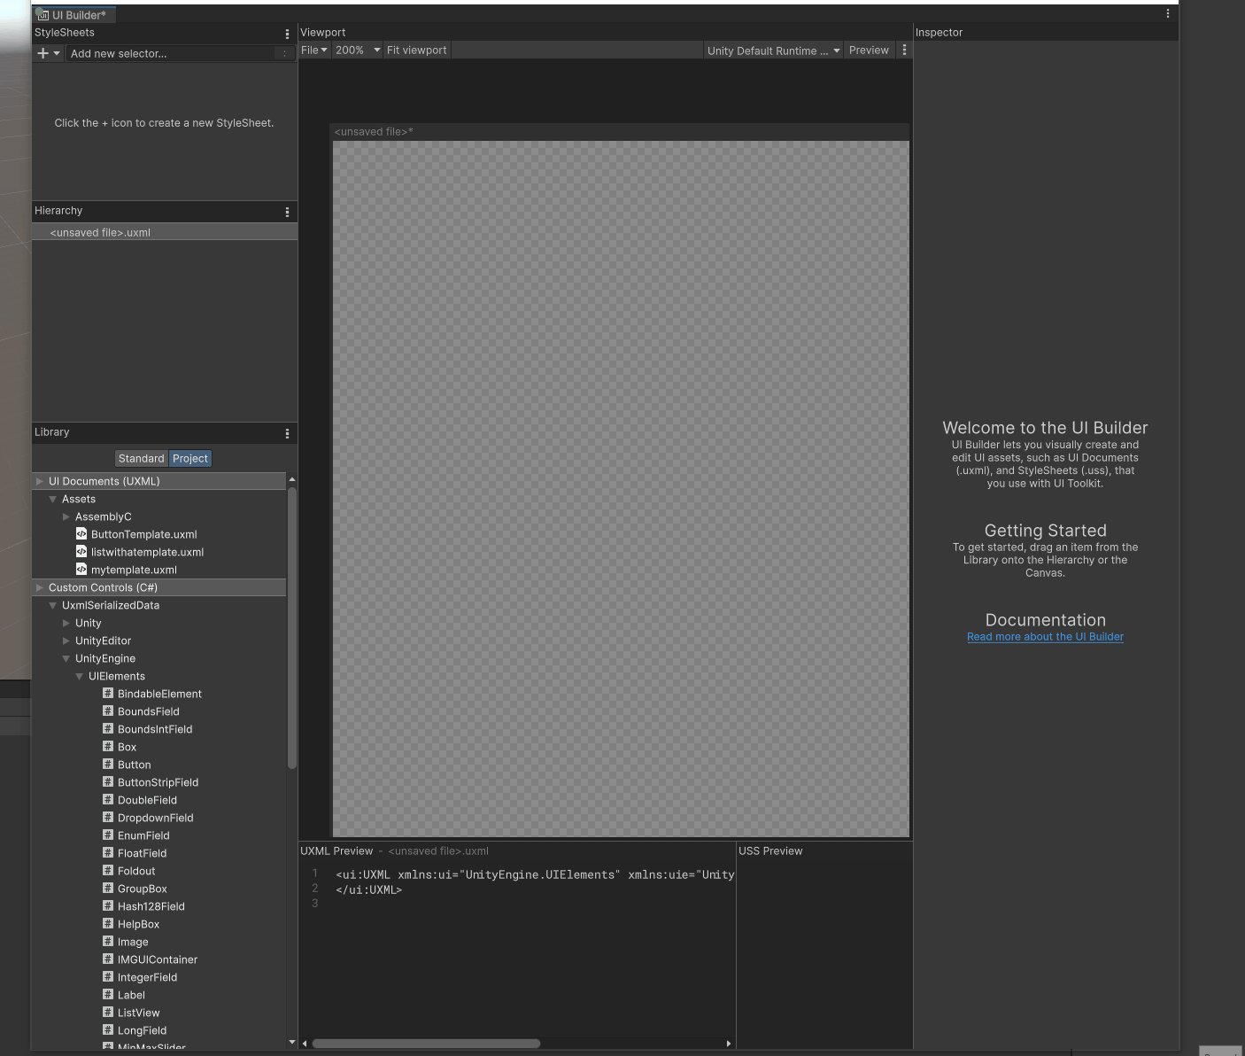Collapse the UIElements tree branch
Viewport: 1245px width, 1056px height.
tap(80, 676)
